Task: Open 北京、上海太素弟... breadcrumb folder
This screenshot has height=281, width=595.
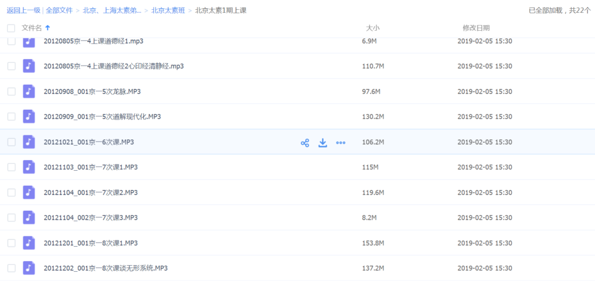Action: pos(112,10)
